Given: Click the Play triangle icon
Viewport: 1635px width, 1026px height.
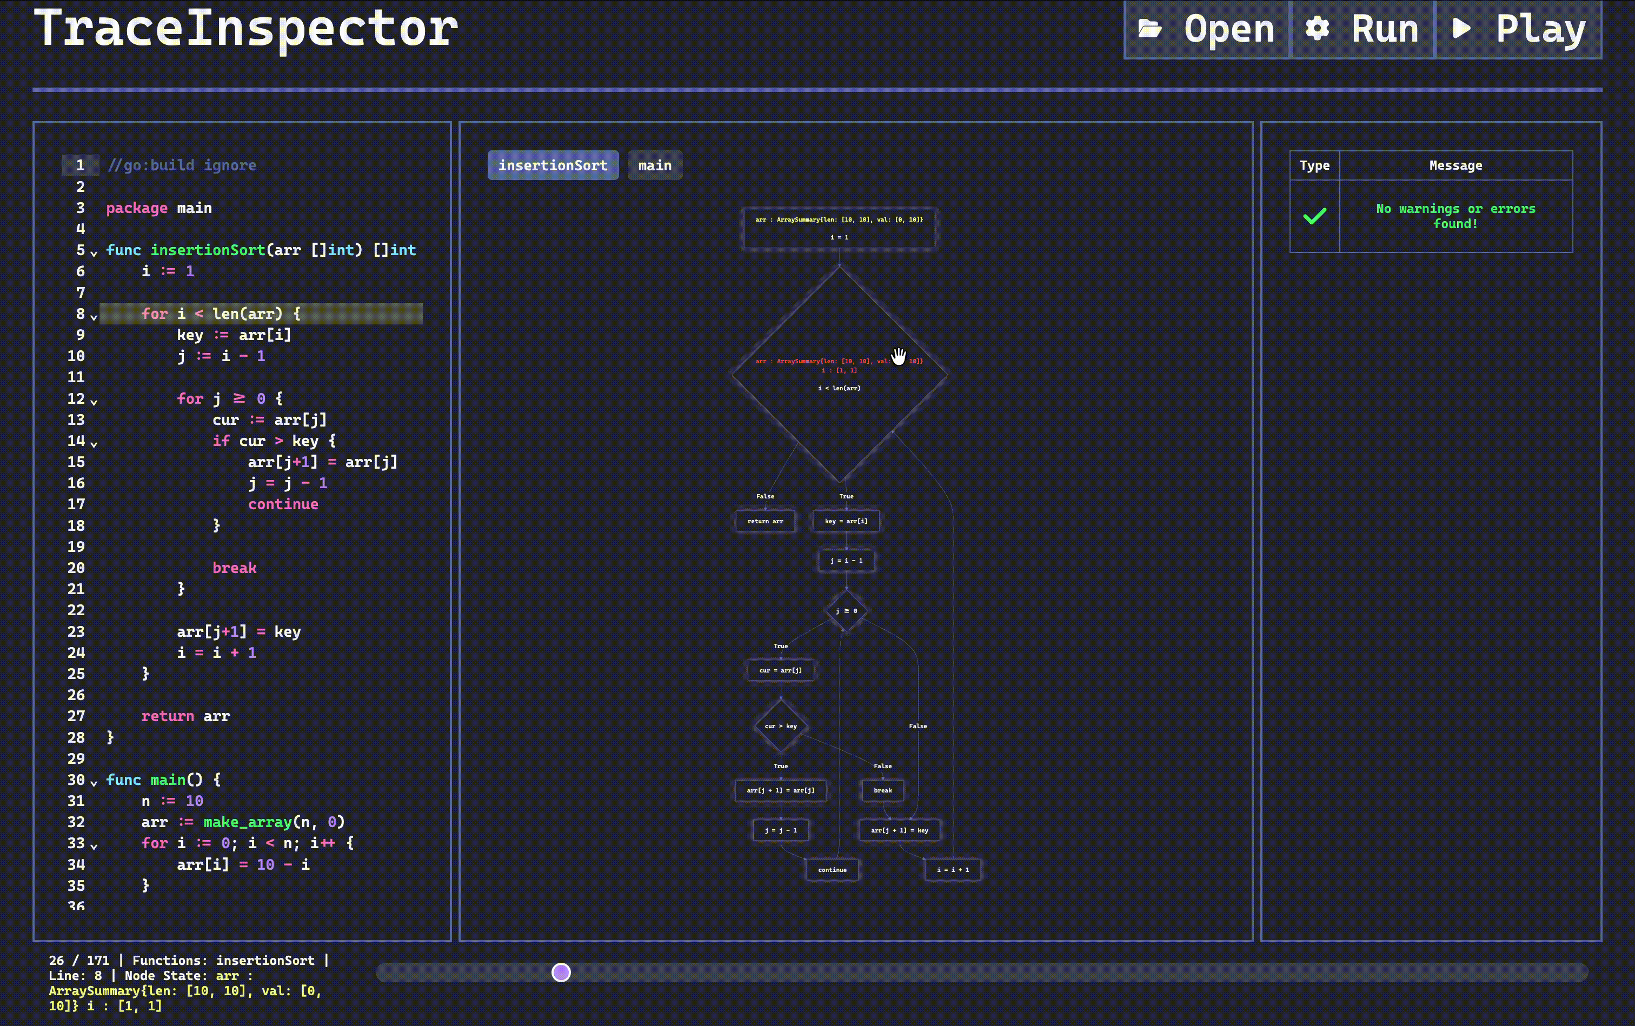Looking at the screenshot, I should click(x=1461, y=29).
